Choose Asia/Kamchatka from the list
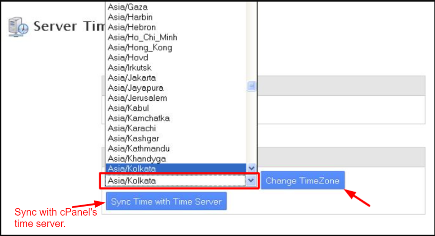The height and width of the screenshot is (236, 435). pyautogui.click(x=176, y=118)
